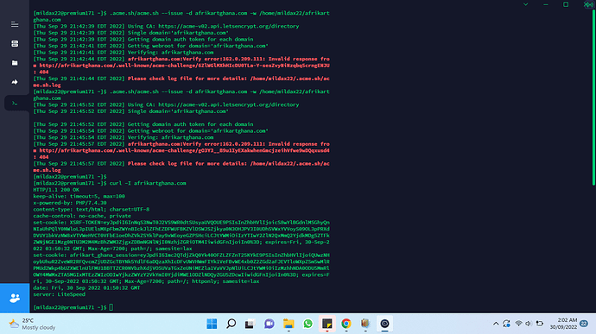Click the 'curl -I afrikartghana.com' command text
This screenshot has width=596, height=334.
(148, 183)
